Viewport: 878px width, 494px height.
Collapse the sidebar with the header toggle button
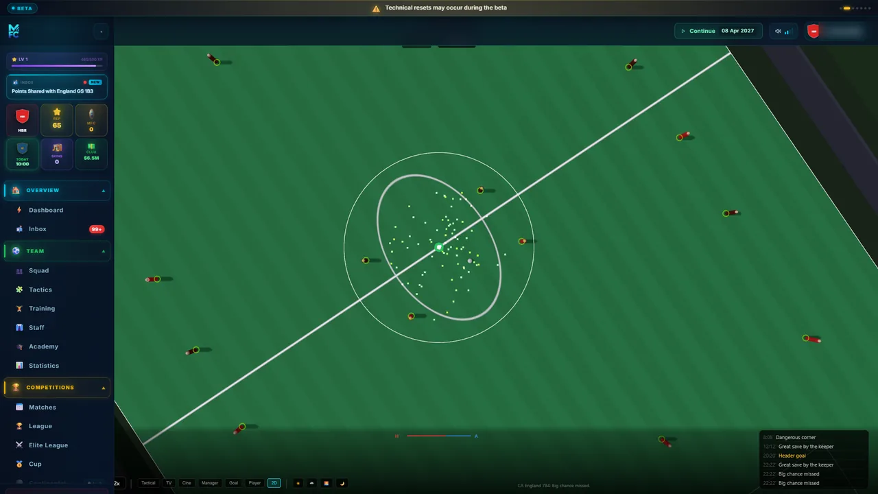(101, 31)
